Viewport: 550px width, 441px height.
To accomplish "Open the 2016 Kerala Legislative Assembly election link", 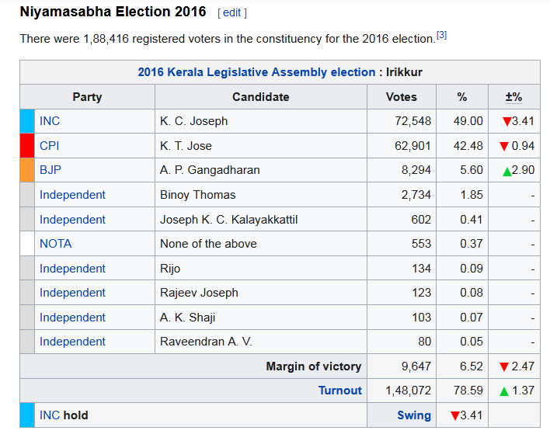I will click(x=256, y=72).
